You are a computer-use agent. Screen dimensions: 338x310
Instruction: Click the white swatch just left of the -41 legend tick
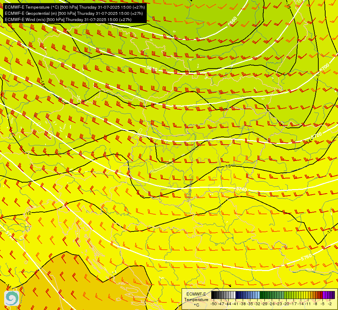[x=234, y=295]
